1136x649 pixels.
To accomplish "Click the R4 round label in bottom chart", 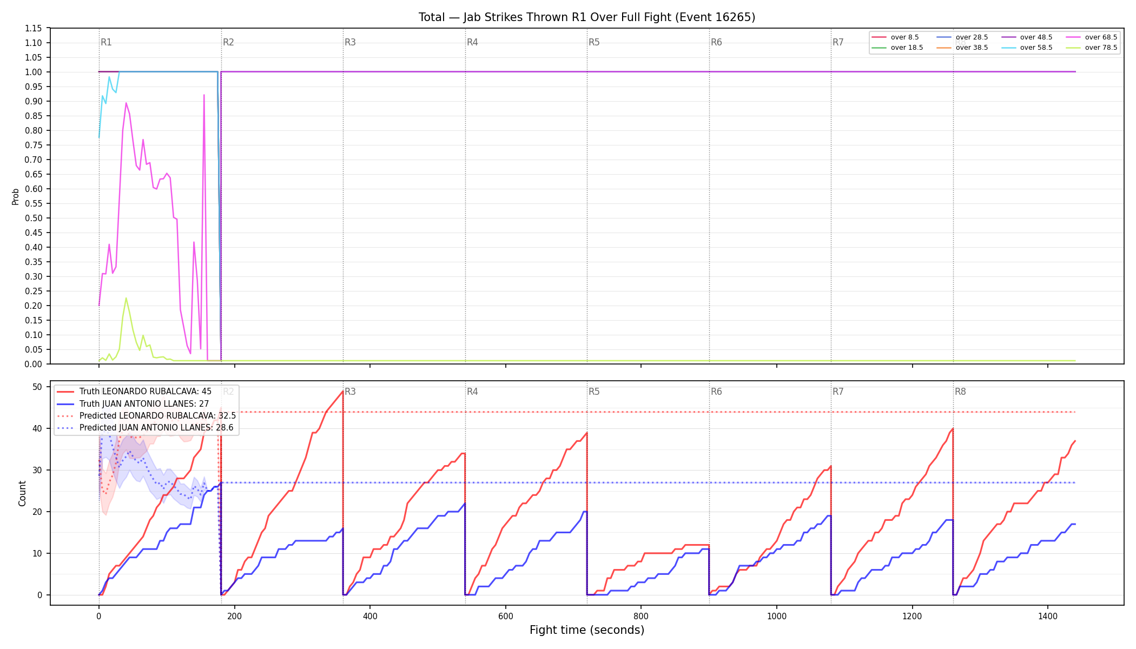I will tap(472, 392).
